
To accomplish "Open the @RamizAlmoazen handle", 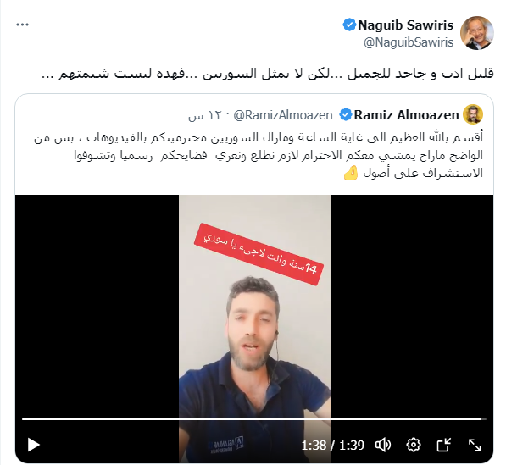I will 283,115.
